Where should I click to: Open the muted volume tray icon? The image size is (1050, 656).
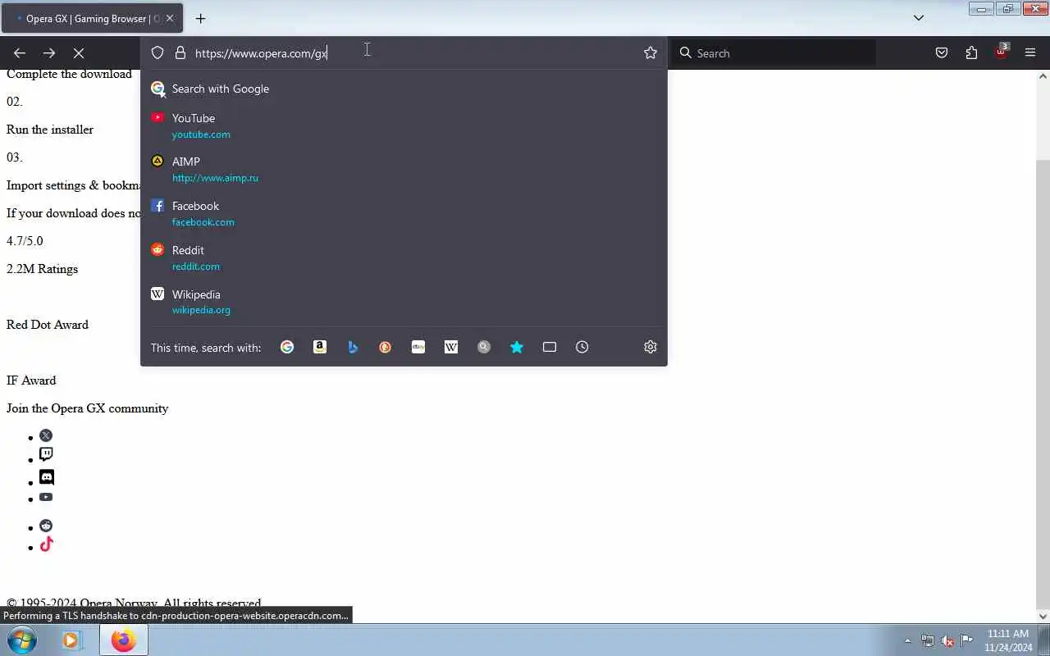click(947, 640)
